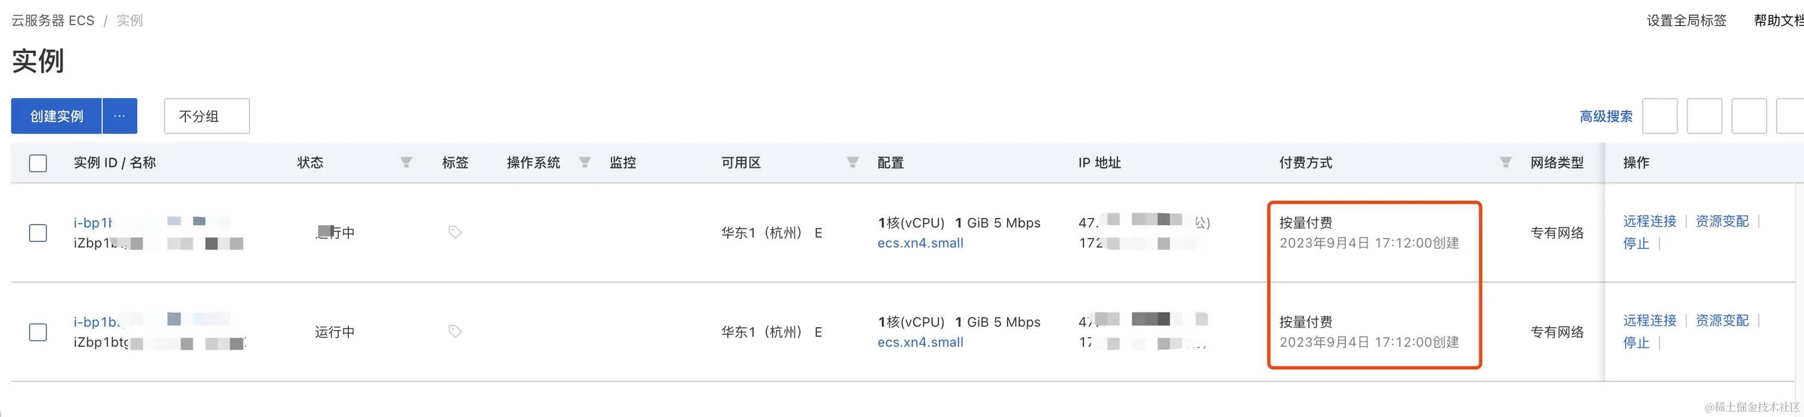Viewport: 1804px width, 417px height.
Task: Open 帮助文档 in the top bar
Action: pos(1780,20)
